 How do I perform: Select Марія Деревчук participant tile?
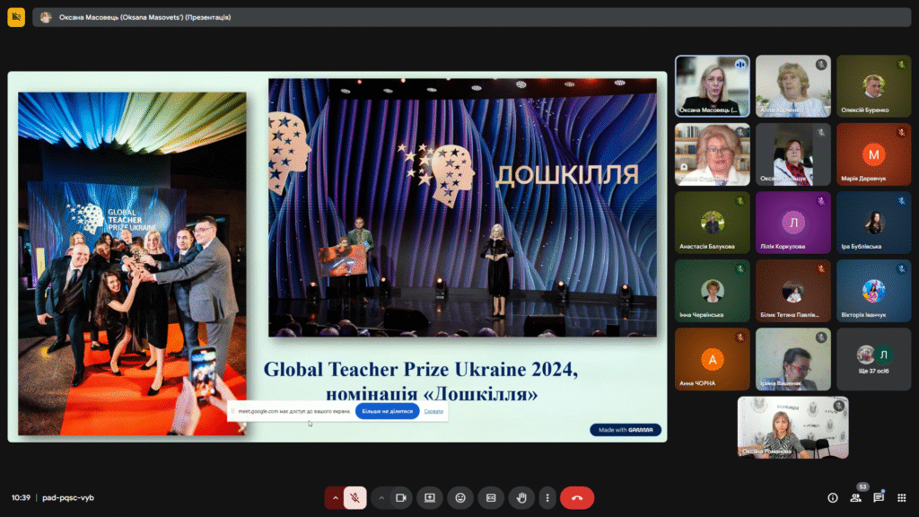(874, 154)
